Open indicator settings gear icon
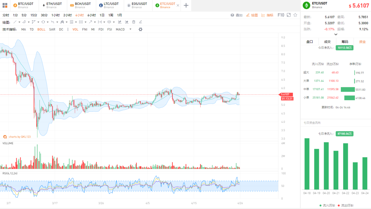This screenshot has width=371, height=209. pyautogui.click(x=140, y=29)
